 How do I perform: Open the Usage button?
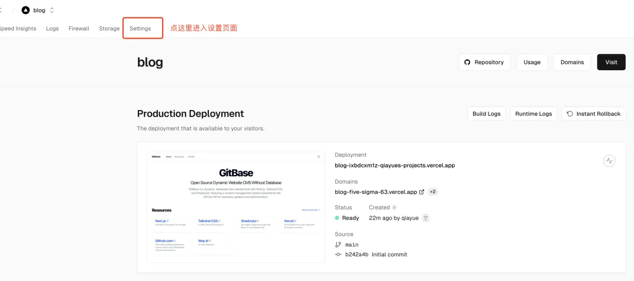click(532, 62)
